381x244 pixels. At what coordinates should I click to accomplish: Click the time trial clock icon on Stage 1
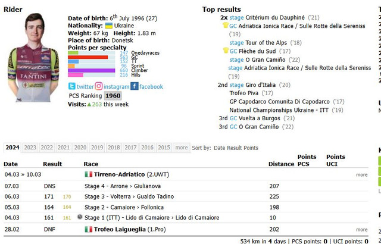pyautogui.click(x=80, y=218)
